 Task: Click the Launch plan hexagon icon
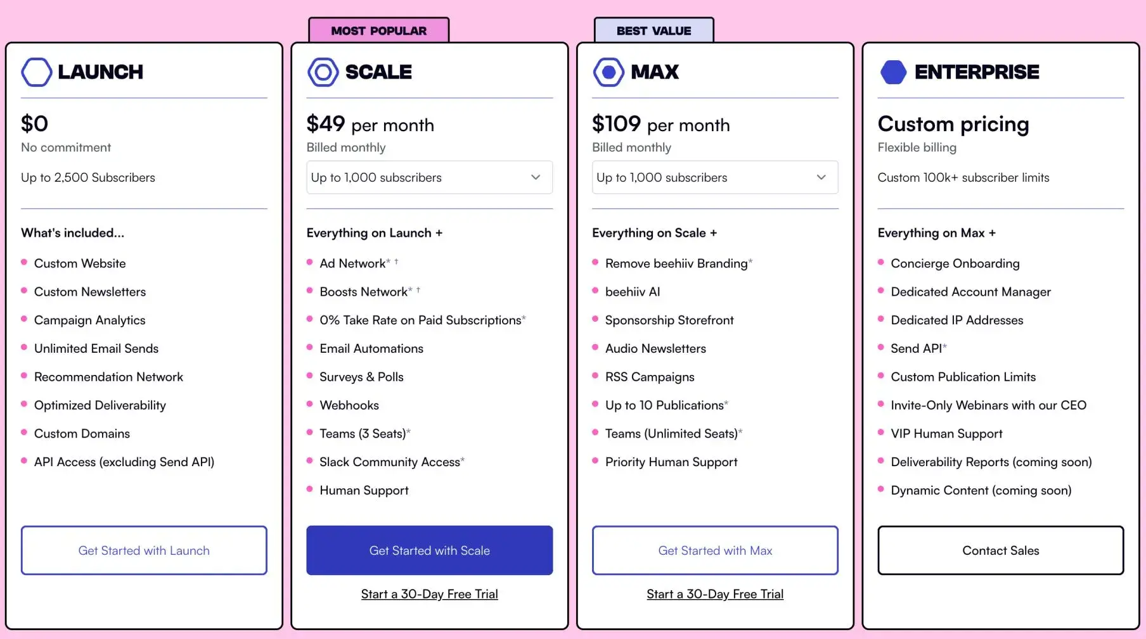[36, 72]
